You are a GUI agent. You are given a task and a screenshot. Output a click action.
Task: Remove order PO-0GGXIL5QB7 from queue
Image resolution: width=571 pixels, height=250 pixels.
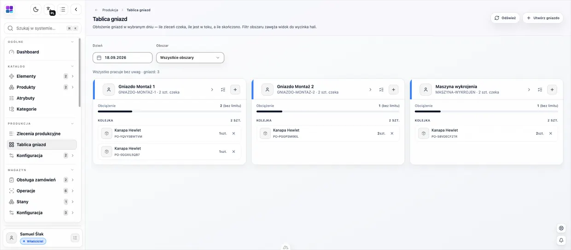coord(233,151)
